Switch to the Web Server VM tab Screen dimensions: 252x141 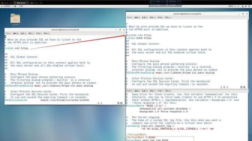(21, 3)
